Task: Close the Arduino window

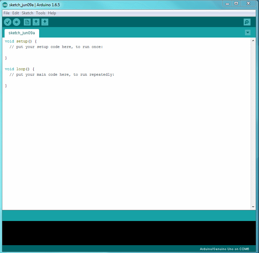Action: pyautogui.click(x=248, y=4)
